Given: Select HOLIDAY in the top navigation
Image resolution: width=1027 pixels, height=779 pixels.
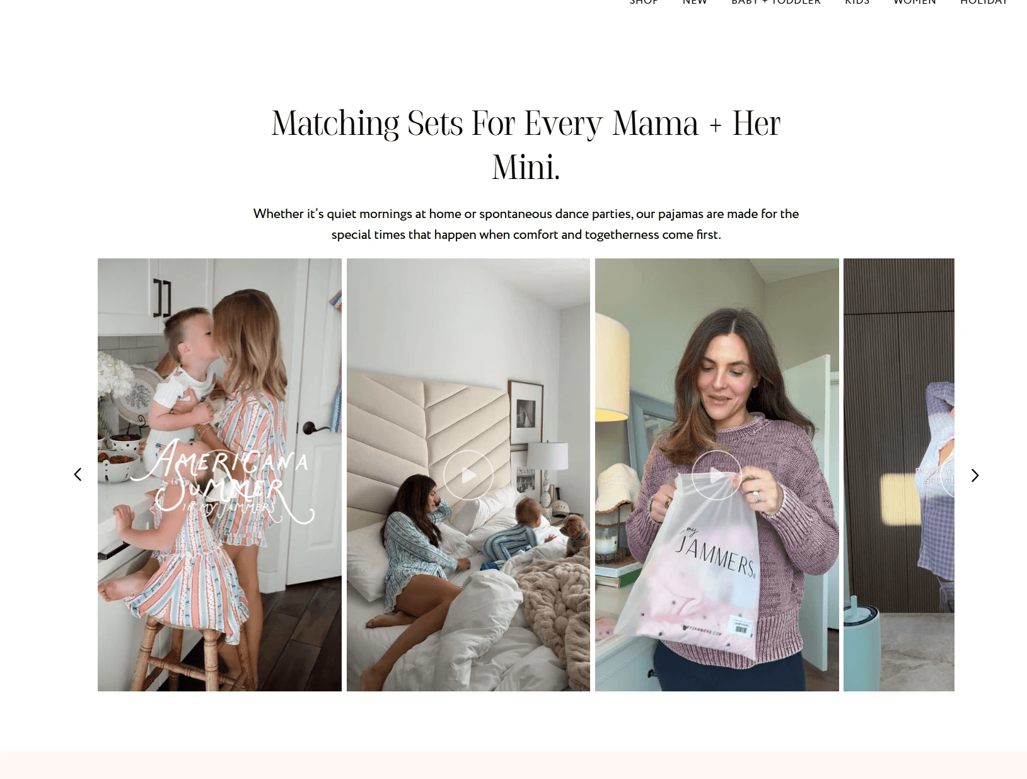Looking at the screenshot, I should (983, 2).
